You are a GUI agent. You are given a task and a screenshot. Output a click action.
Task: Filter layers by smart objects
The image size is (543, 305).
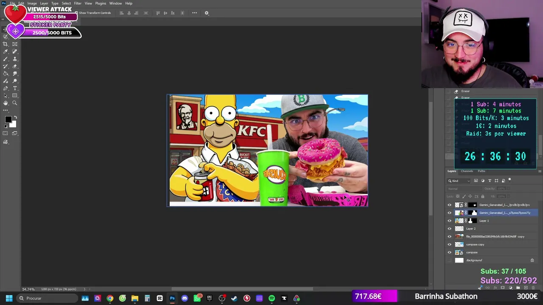pyautogui.click(x=503, y=181)
